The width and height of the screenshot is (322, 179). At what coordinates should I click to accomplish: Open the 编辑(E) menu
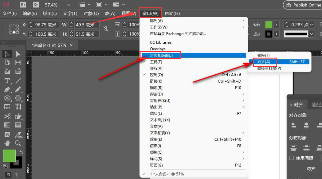(29, 14)
